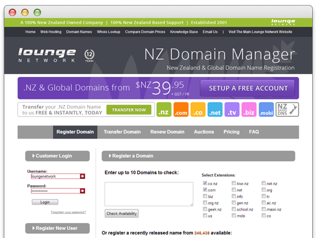Screen dimensions: 316x238
Task: Click the yellow window minimize button
Action: tap(25, 12)
